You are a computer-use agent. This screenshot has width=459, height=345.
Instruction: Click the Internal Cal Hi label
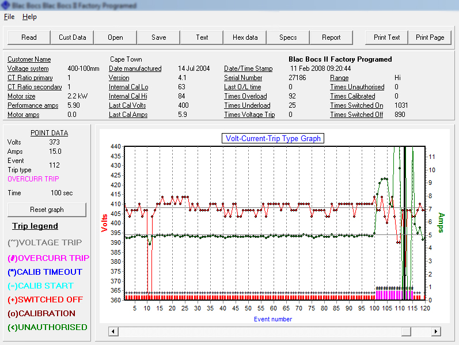[128, 96]
